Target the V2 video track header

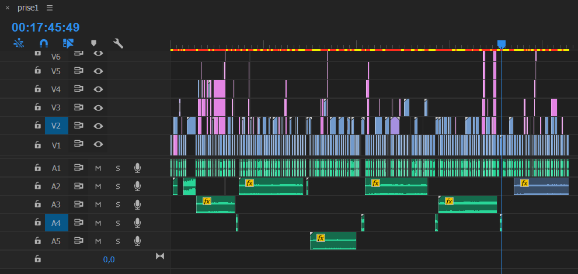coord(57,126)
